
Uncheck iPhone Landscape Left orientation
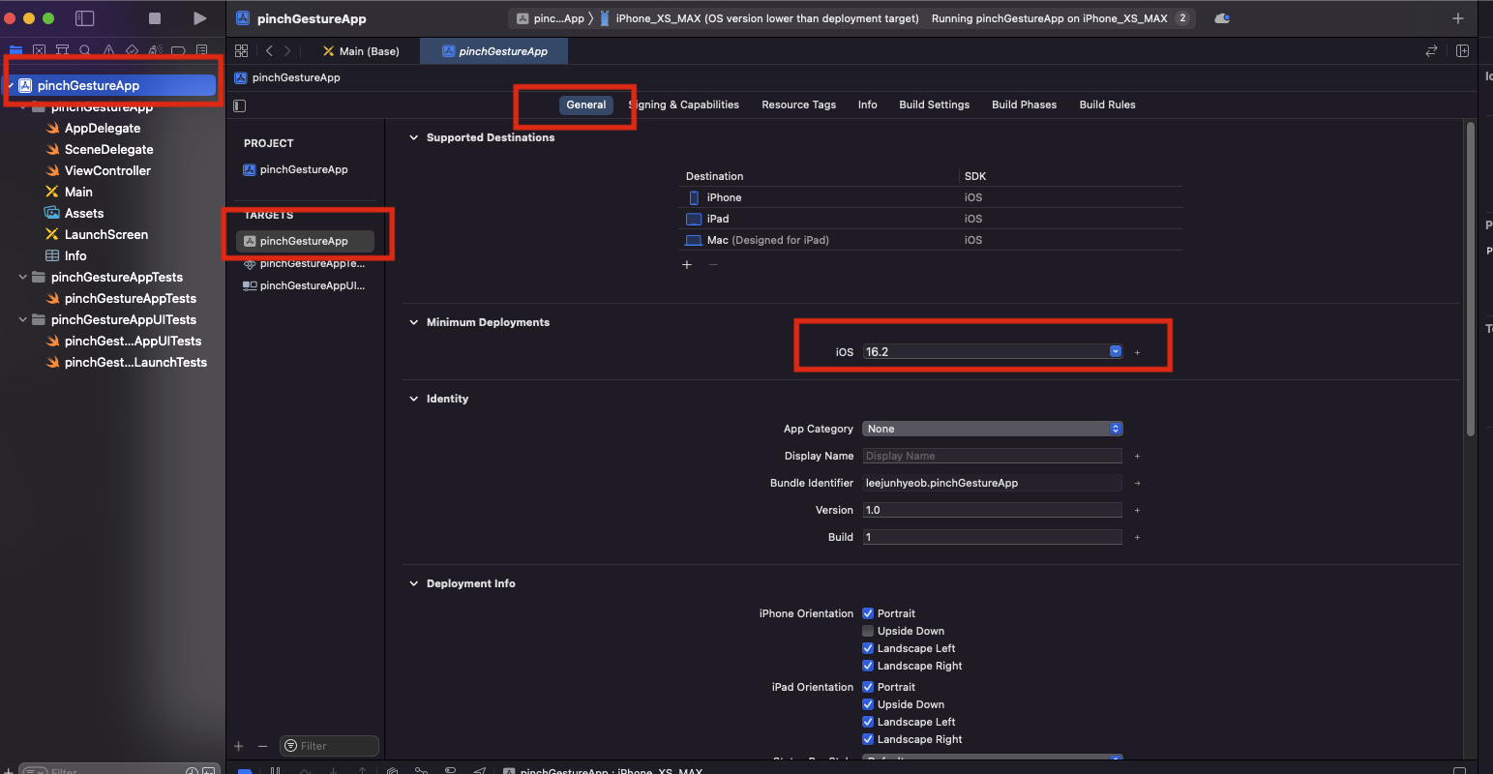point(868,648)
